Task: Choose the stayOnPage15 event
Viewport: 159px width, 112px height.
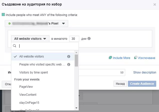Action: 43,102
